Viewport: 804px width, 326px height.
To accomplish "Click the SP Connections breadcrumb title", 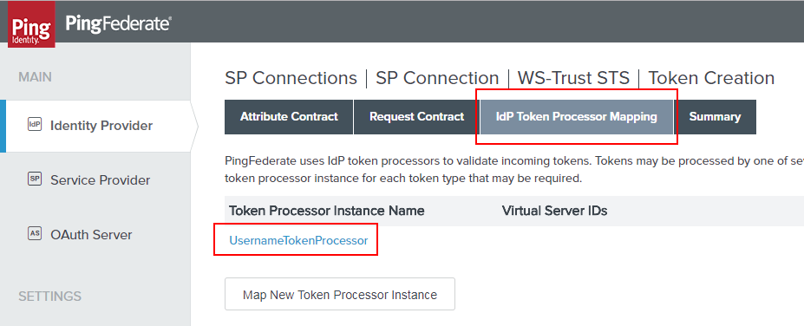I will (291, 78).
